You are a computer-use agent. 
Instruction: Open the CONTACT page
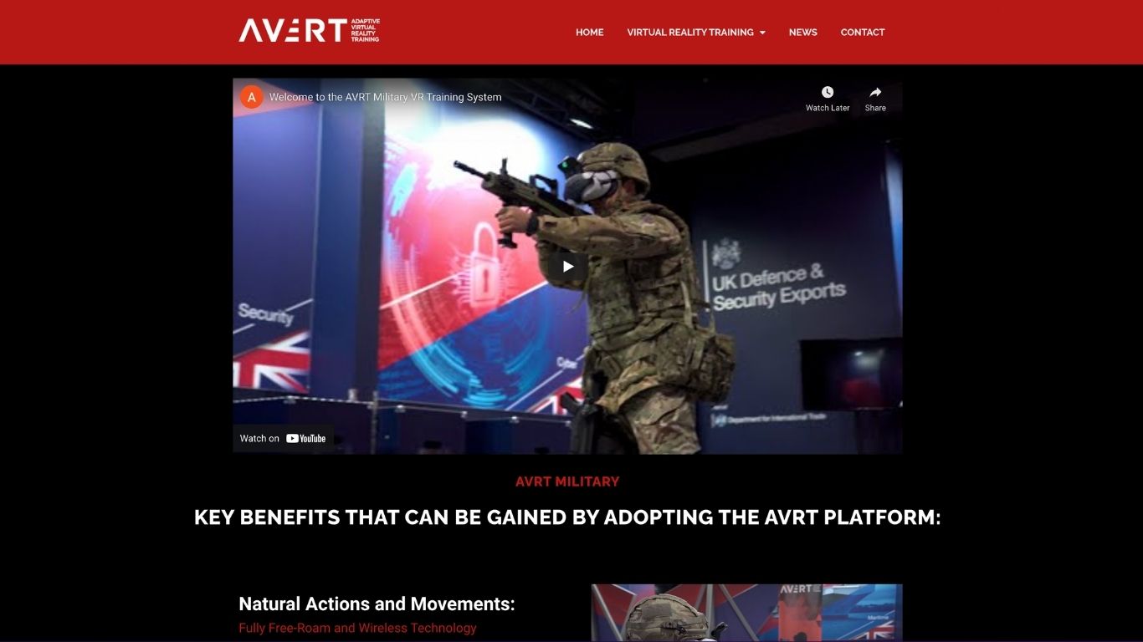pyautogui.click(x=863, y=33)
